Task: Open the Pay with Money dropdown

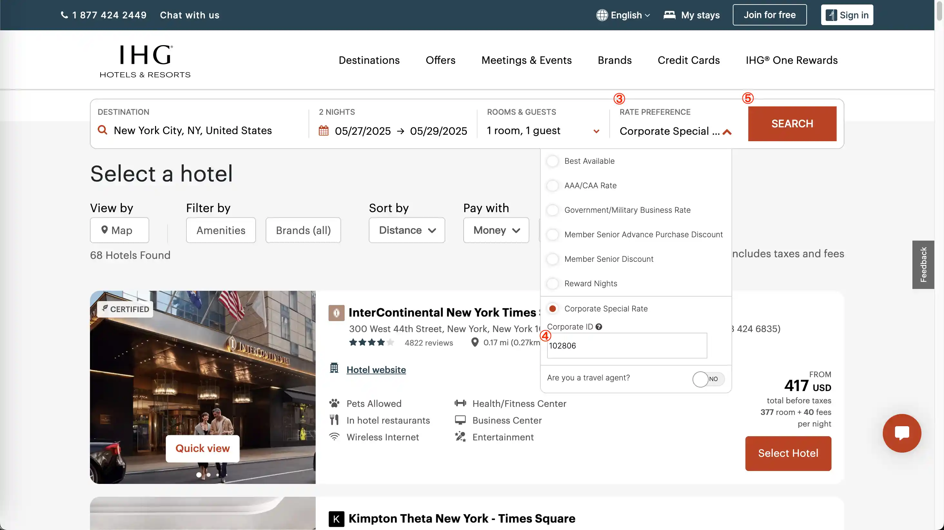Action: click(x=496, y=230)
